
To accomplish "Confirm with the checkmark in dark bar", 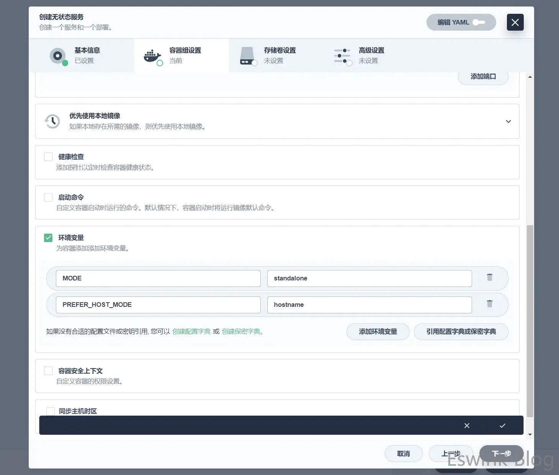I will point(502,426).
